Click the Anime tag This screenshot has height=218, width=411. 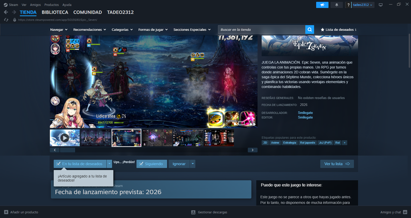coord(275,143)
